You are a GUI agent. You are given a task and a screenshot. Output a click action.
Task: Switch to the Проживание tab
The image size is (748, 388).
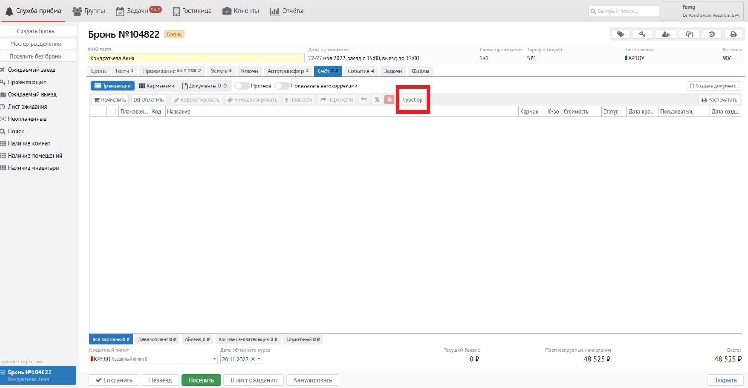(x=172, y=71)
